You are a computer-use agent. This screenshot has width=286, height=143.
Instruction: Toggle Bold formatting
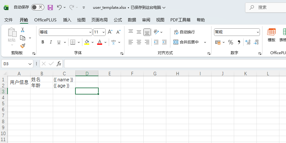(x=43, y=42)
